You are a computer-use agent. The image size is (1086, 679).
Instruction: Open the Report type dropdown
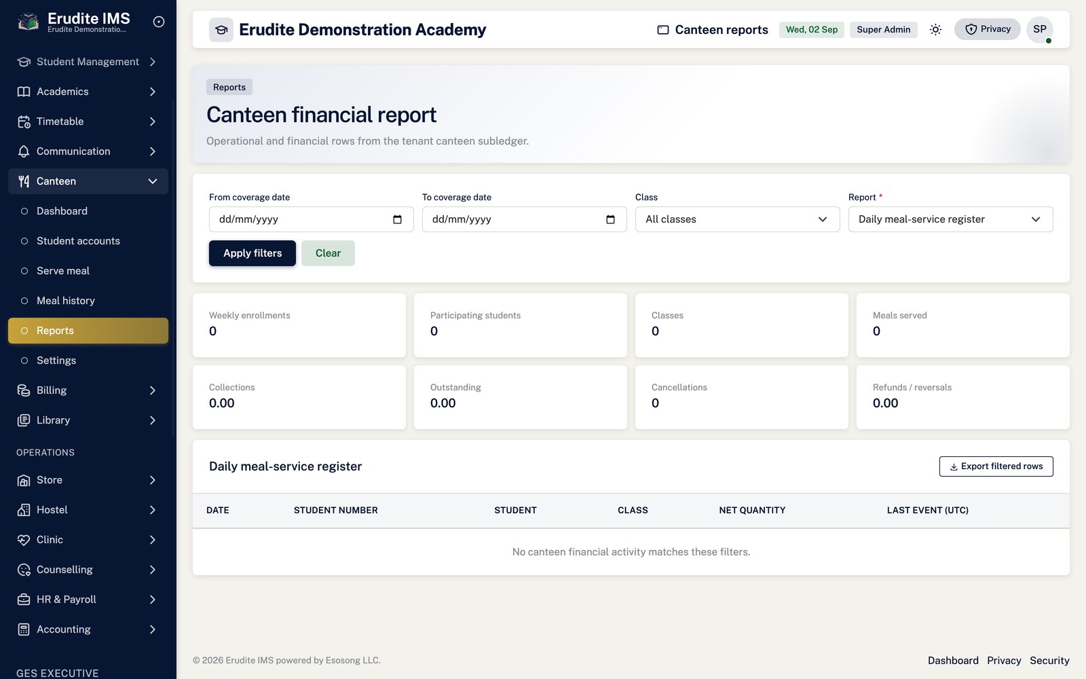[x=951, y=219]
